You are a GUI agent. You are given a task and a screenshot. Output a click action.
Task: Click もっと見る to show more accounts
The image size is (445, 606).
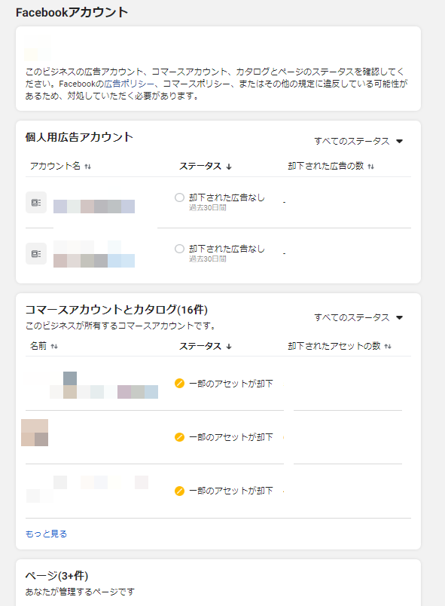point(47,534)
